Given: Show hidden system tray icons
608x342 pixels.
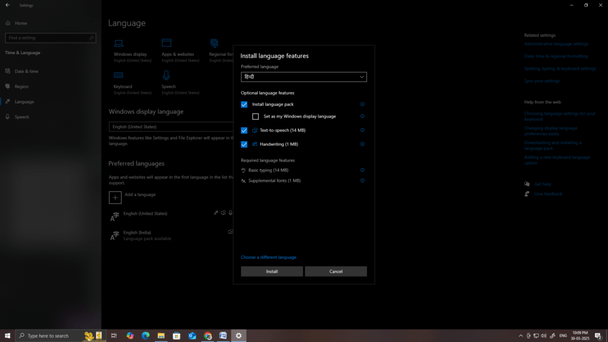Looking at the screenshot, I should [x=521, y=336].
